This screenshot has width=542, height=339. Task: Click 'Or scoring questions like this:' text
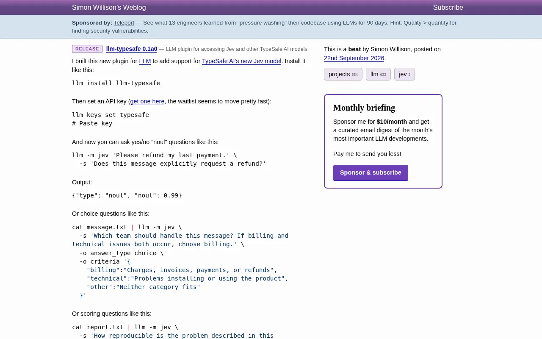point(112,314)
